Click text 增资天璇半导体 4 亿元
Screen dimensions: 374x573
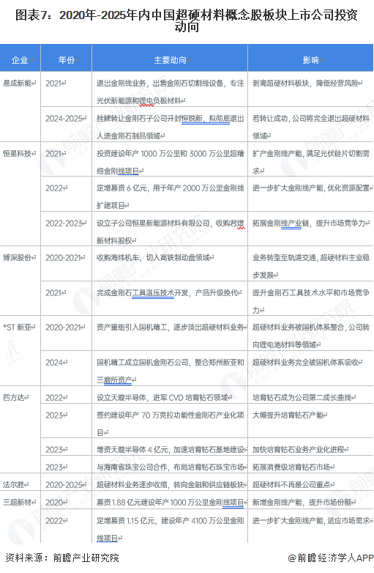tap(132, 450)
